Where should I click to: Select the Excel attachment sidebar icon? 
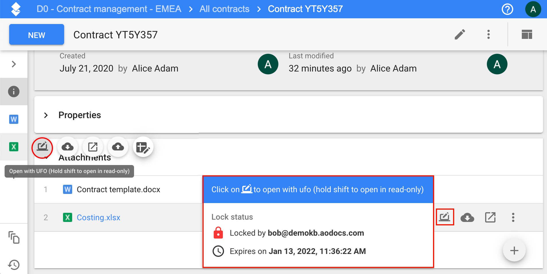(14, 147)
